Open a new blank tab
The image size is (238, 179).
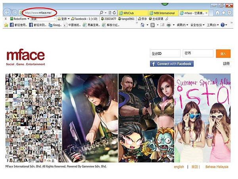click(211, 13)
